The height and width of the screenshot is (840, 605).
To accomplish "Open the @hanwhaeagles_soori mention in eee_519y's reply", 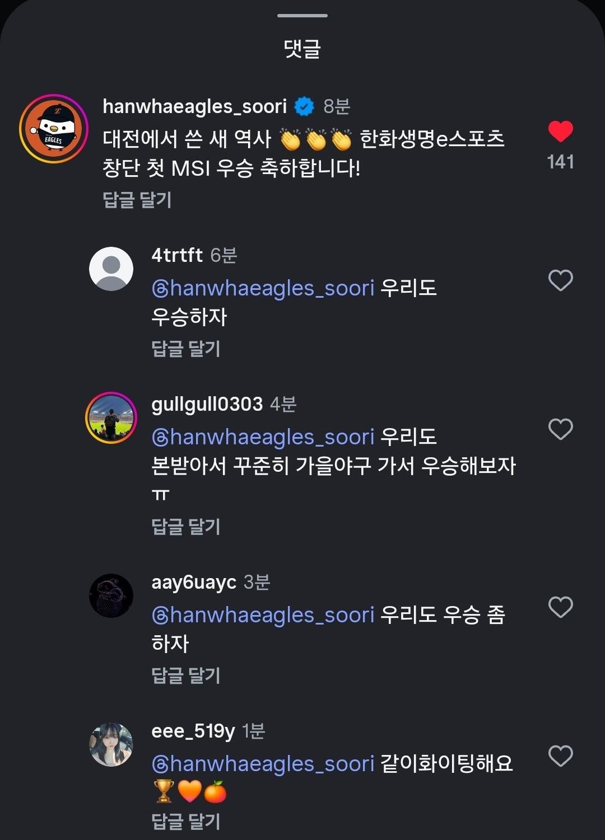I will pos(263,764).
